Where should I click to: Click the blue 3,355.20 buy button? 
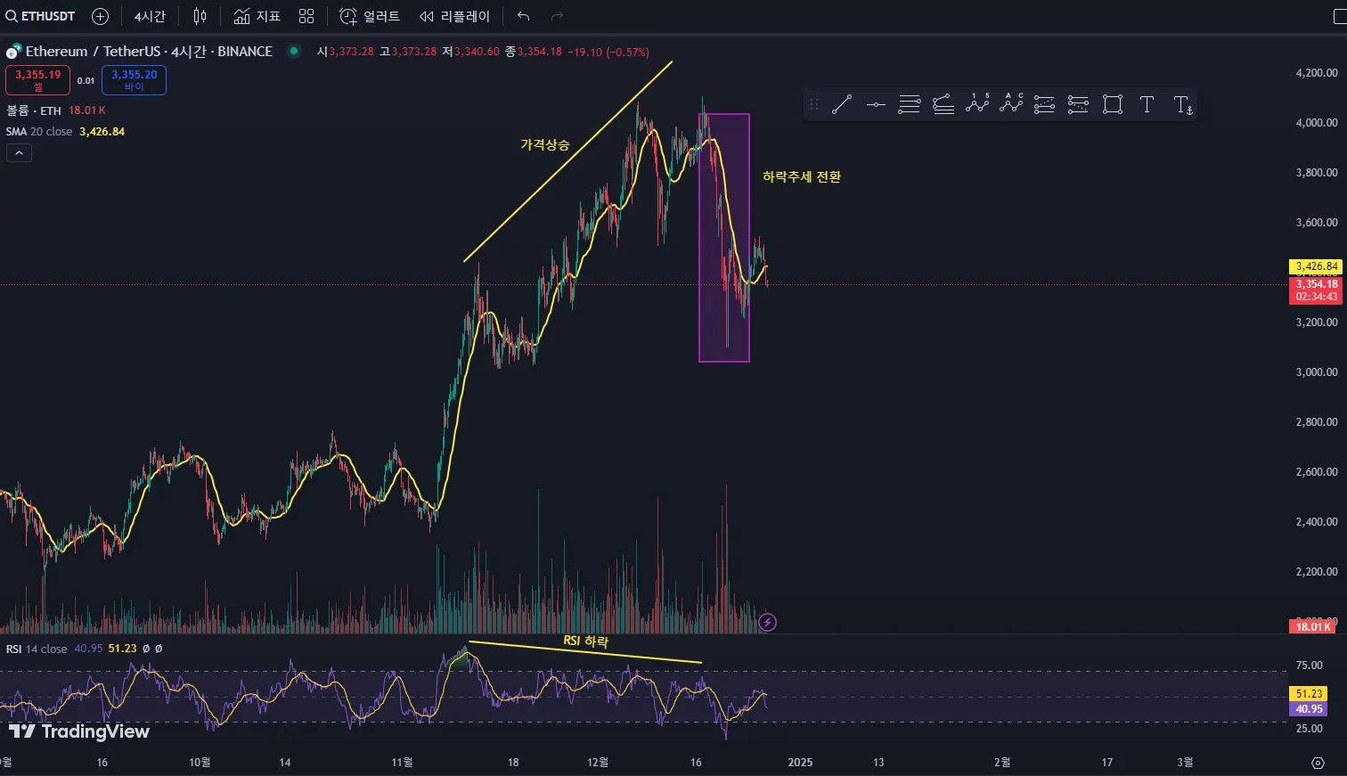(x=134, y=80)
